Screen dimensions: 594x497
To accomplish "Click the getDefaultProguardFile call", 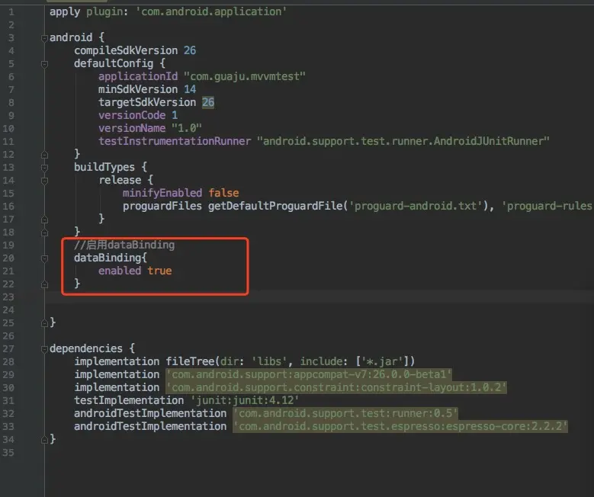I will (275, 206).
